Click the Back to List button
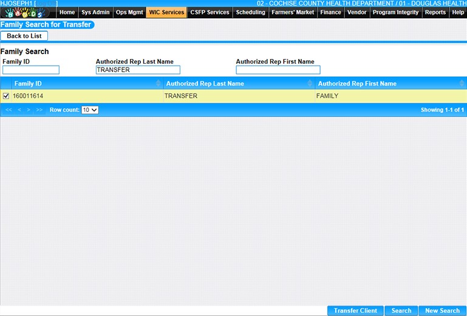Screen dimensions: 467x316 pos(24,36)
